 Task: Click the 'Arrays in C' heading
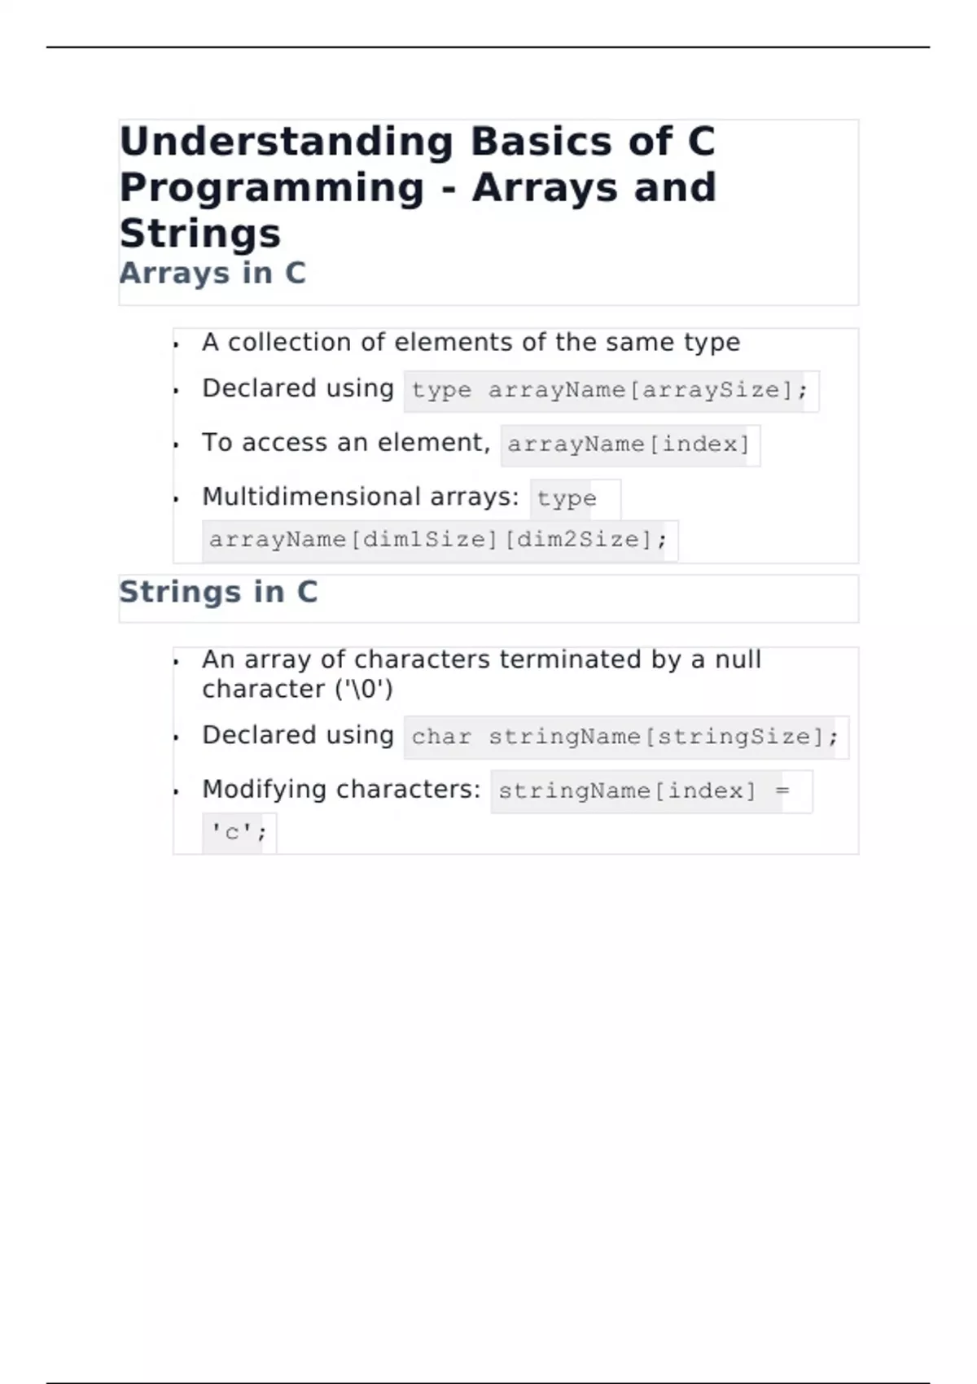[212, 274]
